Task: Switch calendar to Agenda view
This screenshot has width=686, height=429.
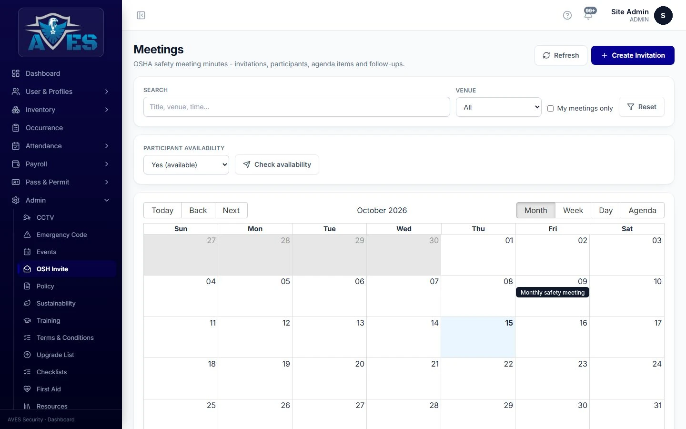Action: pyautogui.click(x=642, y=210)
